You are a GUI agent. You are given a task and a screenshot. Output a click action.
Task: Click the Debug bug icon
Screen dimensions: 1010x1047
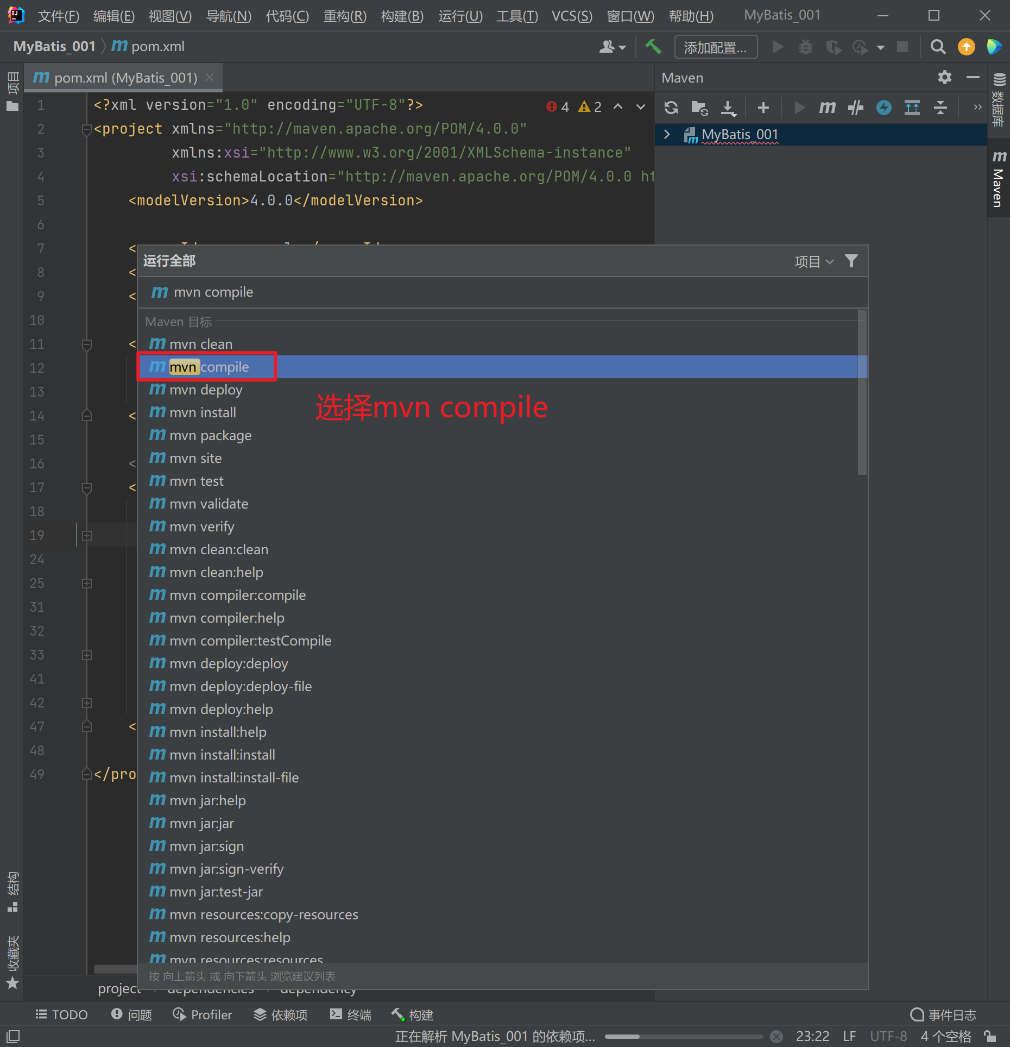coord(806,47)
